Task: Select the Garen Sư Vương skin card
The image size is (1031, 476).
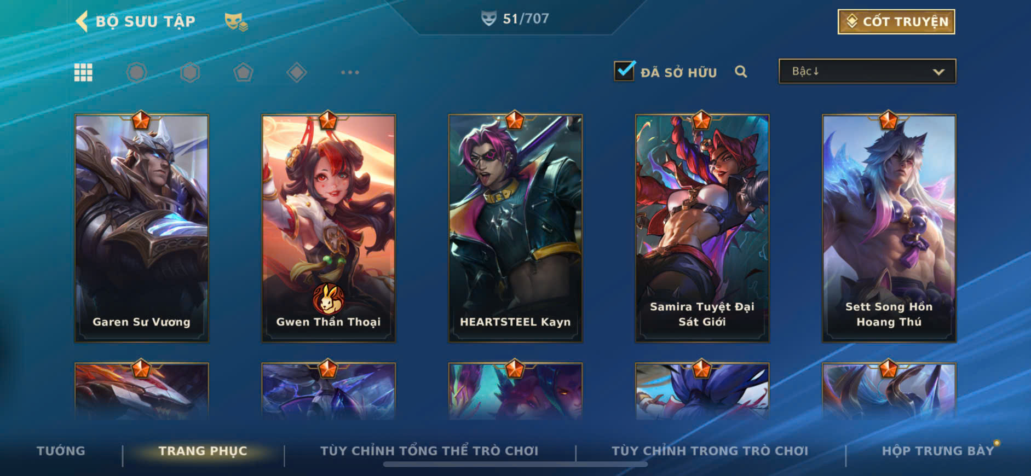Action: pos(142,228)
